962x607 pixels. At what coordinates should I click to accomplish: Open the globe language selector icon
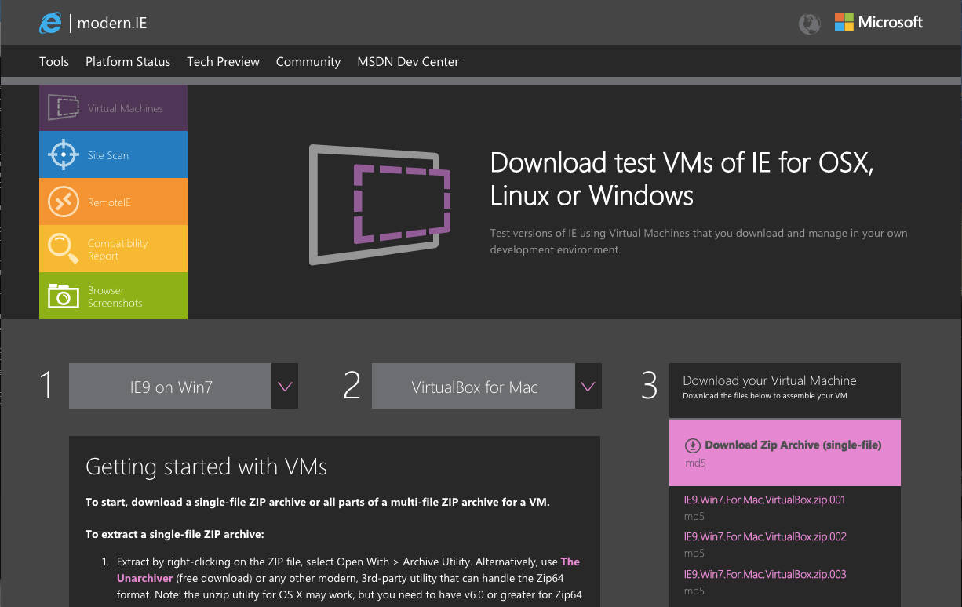pos(809,24)
